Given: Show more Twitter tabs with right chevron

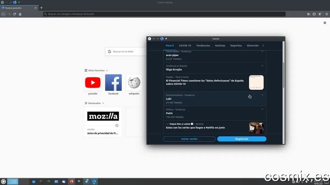Looking at the screenshot, I should tap(263, 46).
